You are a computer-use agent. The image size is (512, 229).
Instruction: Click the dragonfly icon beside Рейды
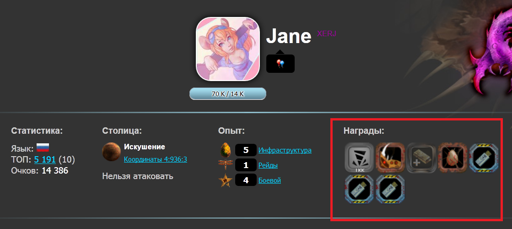(x=225, y=164)
